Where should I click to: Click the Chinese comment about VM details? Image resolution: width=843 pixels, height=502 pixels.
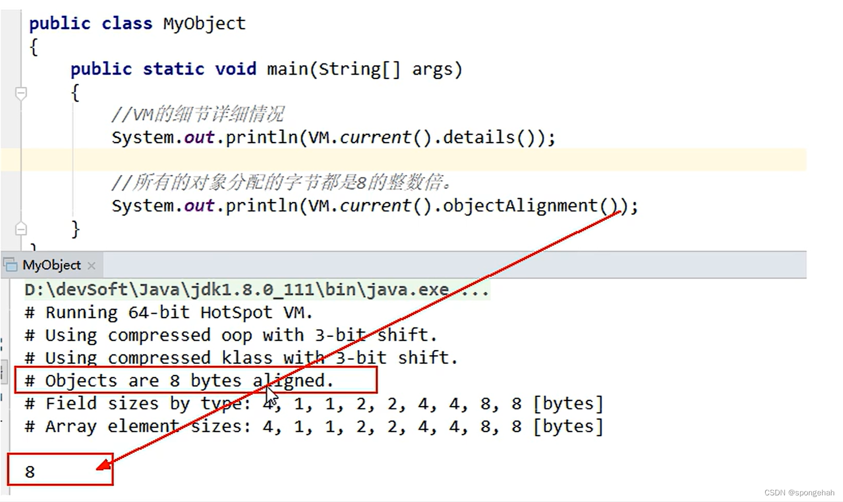196,113
